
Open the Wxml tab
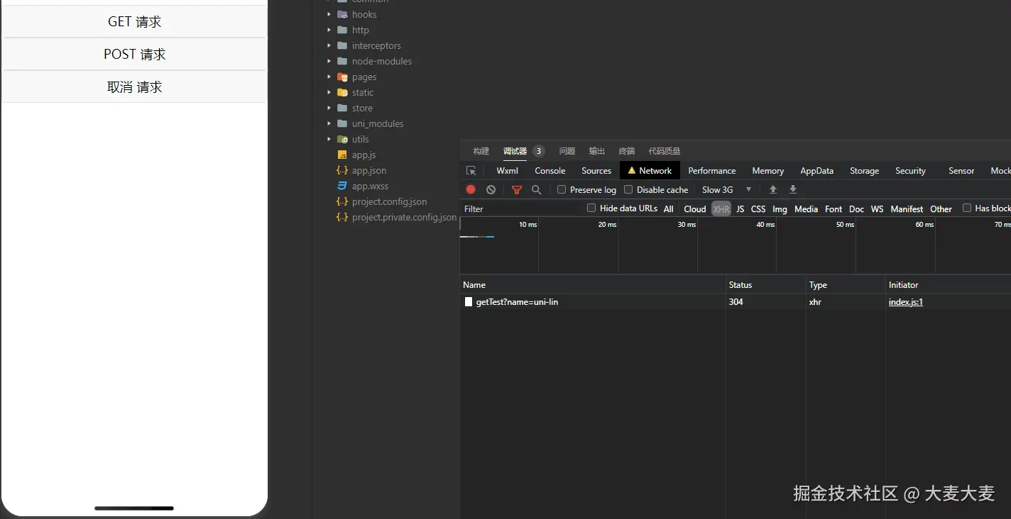tap(508, 171)
